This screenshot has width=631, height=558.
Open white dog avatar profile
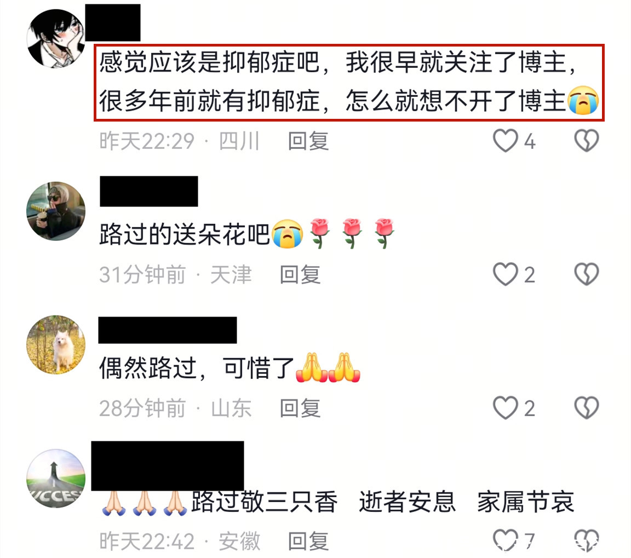(56, 345)
